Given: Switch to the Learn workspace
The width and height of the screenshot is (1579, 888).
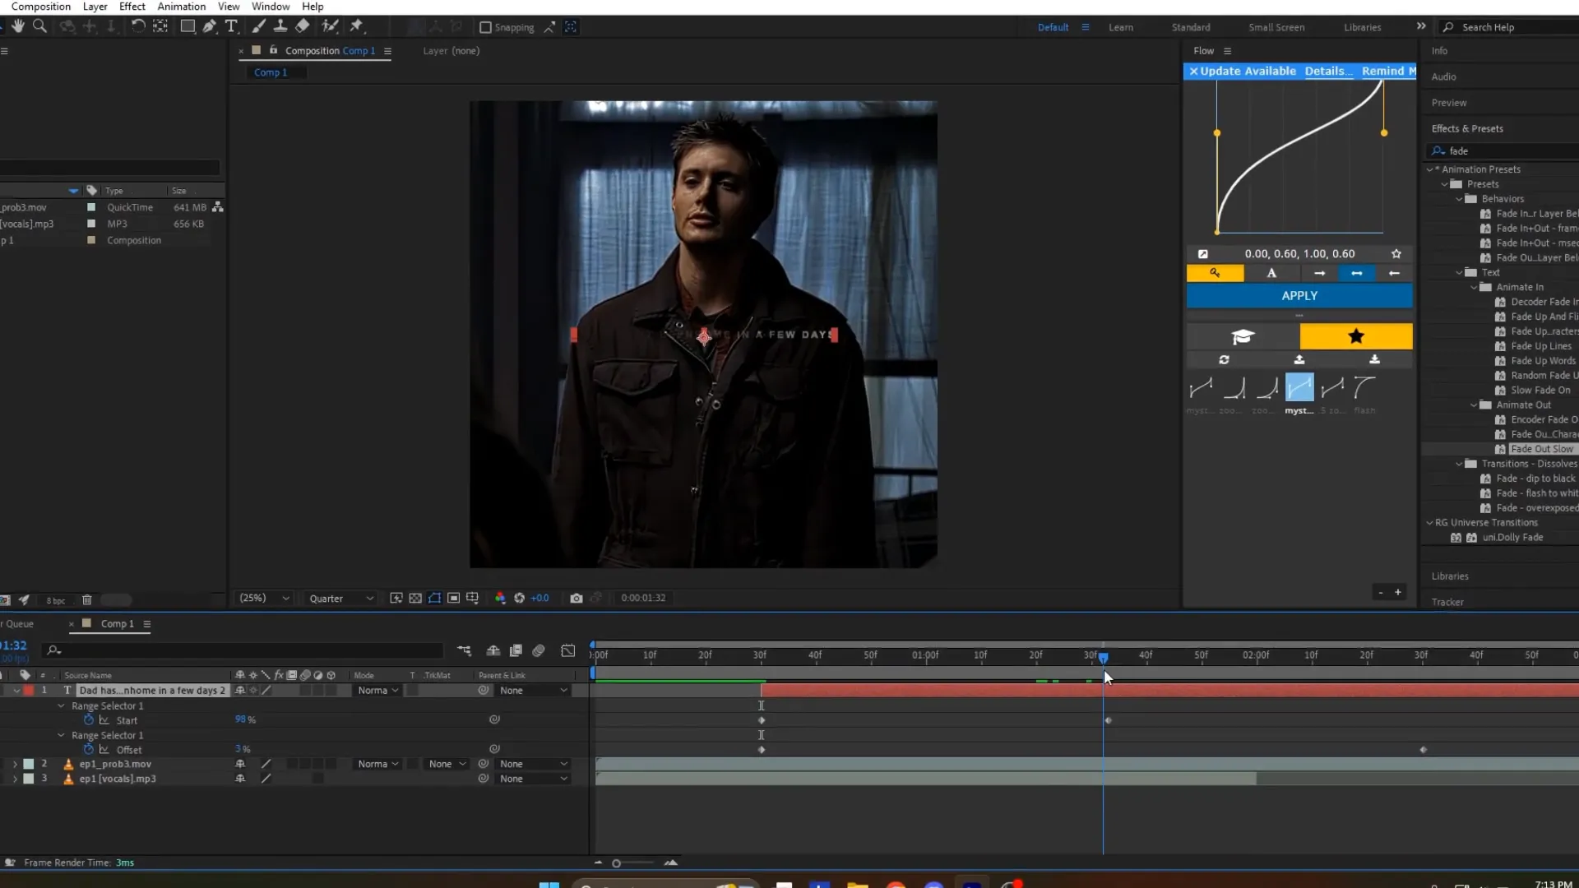Looking at the screenshot, I should (1121, 27).
